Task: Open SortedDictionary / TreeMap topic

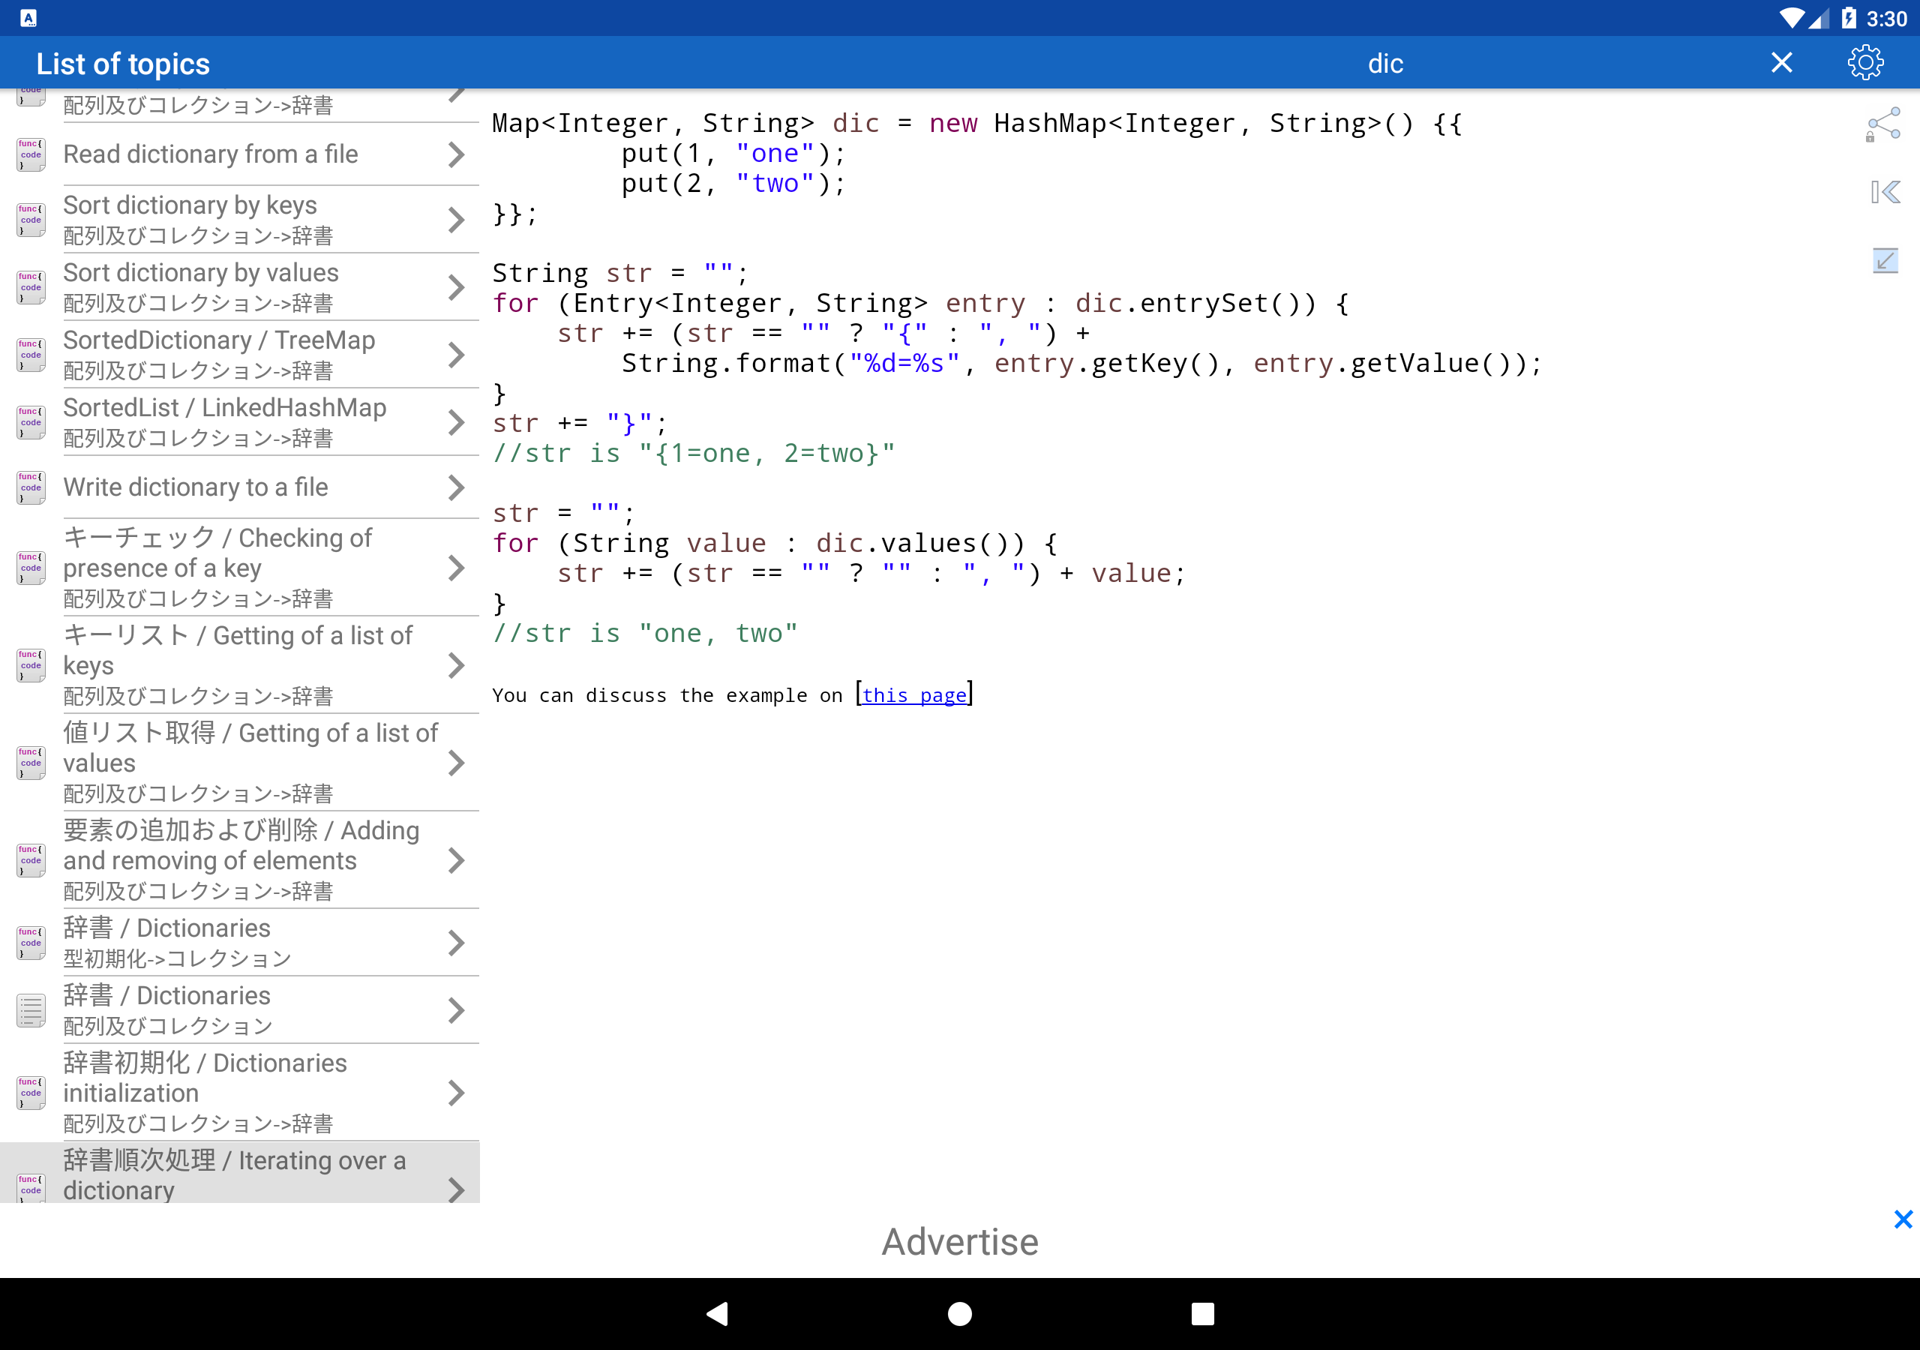Action: point(240,355)
